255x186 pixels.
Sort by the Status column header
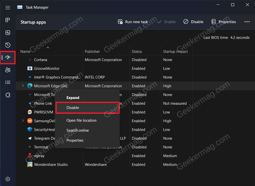tap(137, 51)
